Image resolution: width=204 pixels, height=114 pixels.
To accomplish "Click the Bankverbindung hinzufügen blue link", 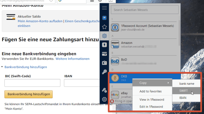I will (x=26, y=67).
